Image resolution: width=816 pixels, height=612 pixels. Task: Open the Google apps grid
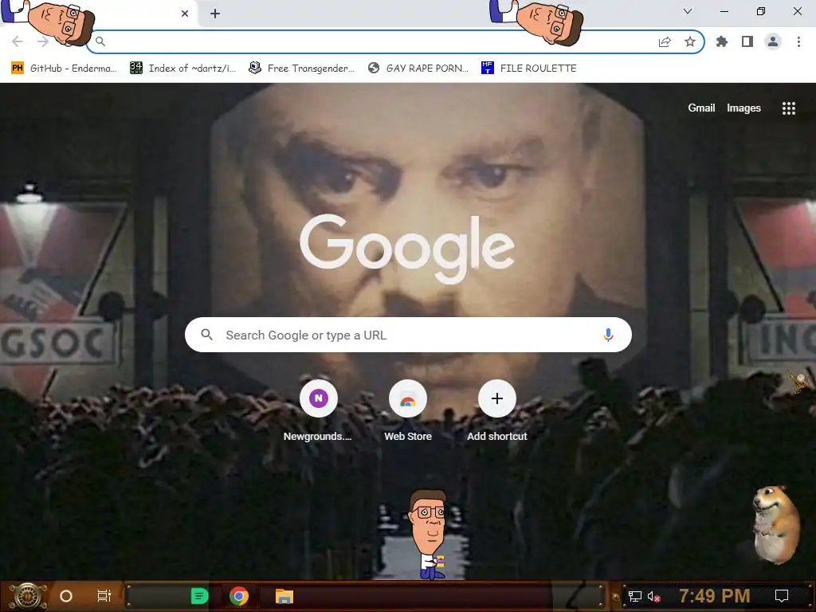(x=789, y=108)
